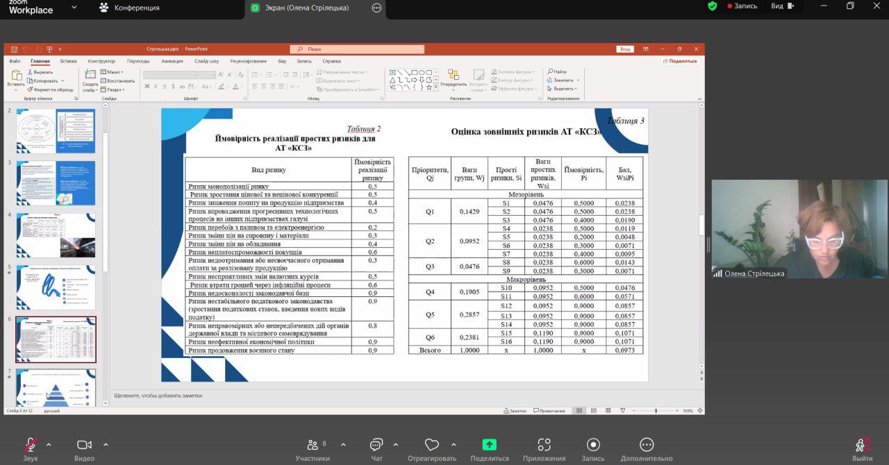Select the Экран (Олена Стрілецька) tab

(307, 8)
